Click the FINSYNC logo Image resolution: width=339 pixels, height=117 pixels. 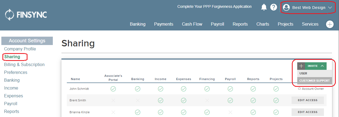26,15
